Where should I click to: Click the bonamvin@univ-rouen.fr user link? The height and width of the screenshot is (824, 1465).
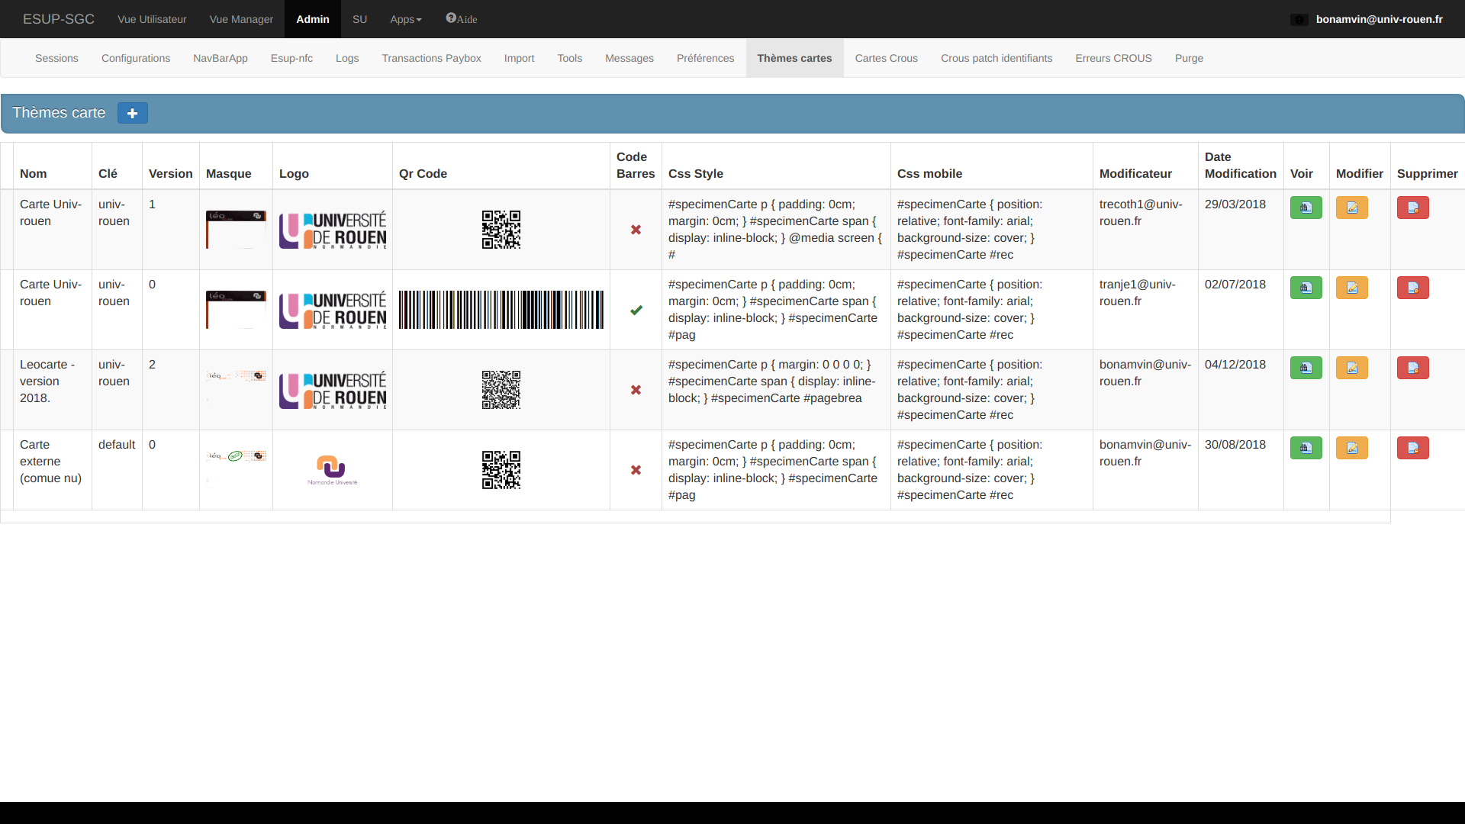pyautogui.click(x=1379, y=19)
